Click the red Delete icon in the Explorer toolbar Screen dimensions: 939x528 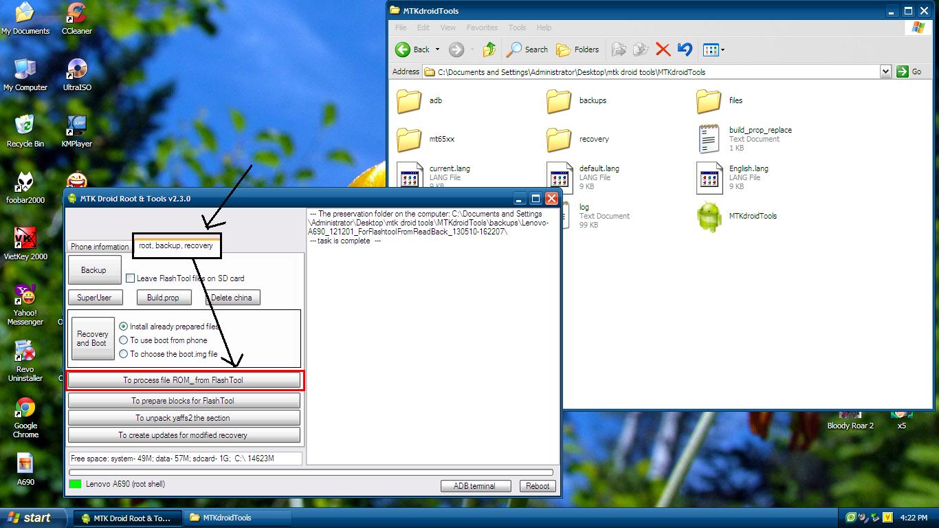coord(663,49)
